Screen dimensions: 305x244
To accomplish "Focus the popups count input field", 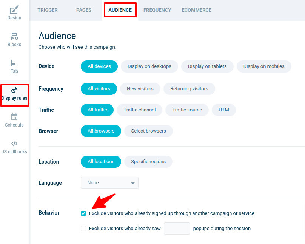I will pyautogui.click(x=177, y=229).
